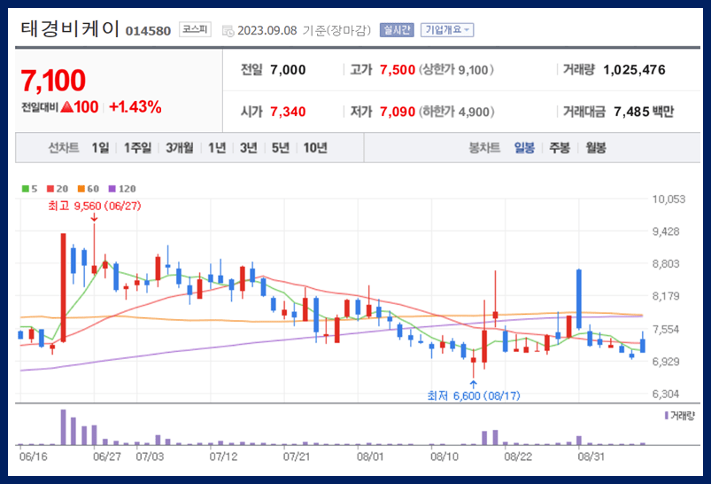The width and height of the screenshot is (711, 484).
Task: Click the orange 60-day moving average swatch
Action: pyautogui.click(x=81, y=189)
